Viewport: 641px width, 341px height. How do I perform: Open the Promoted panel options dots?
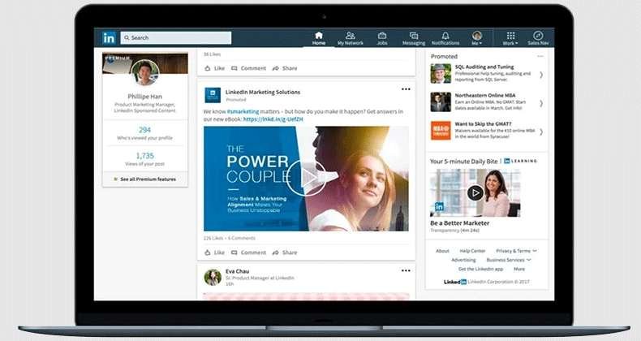[540, 56]
